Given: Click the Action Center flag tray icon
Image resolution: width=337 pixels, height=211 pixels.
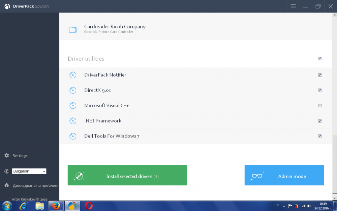Looking at the screenshot, I should pos(290,206).
